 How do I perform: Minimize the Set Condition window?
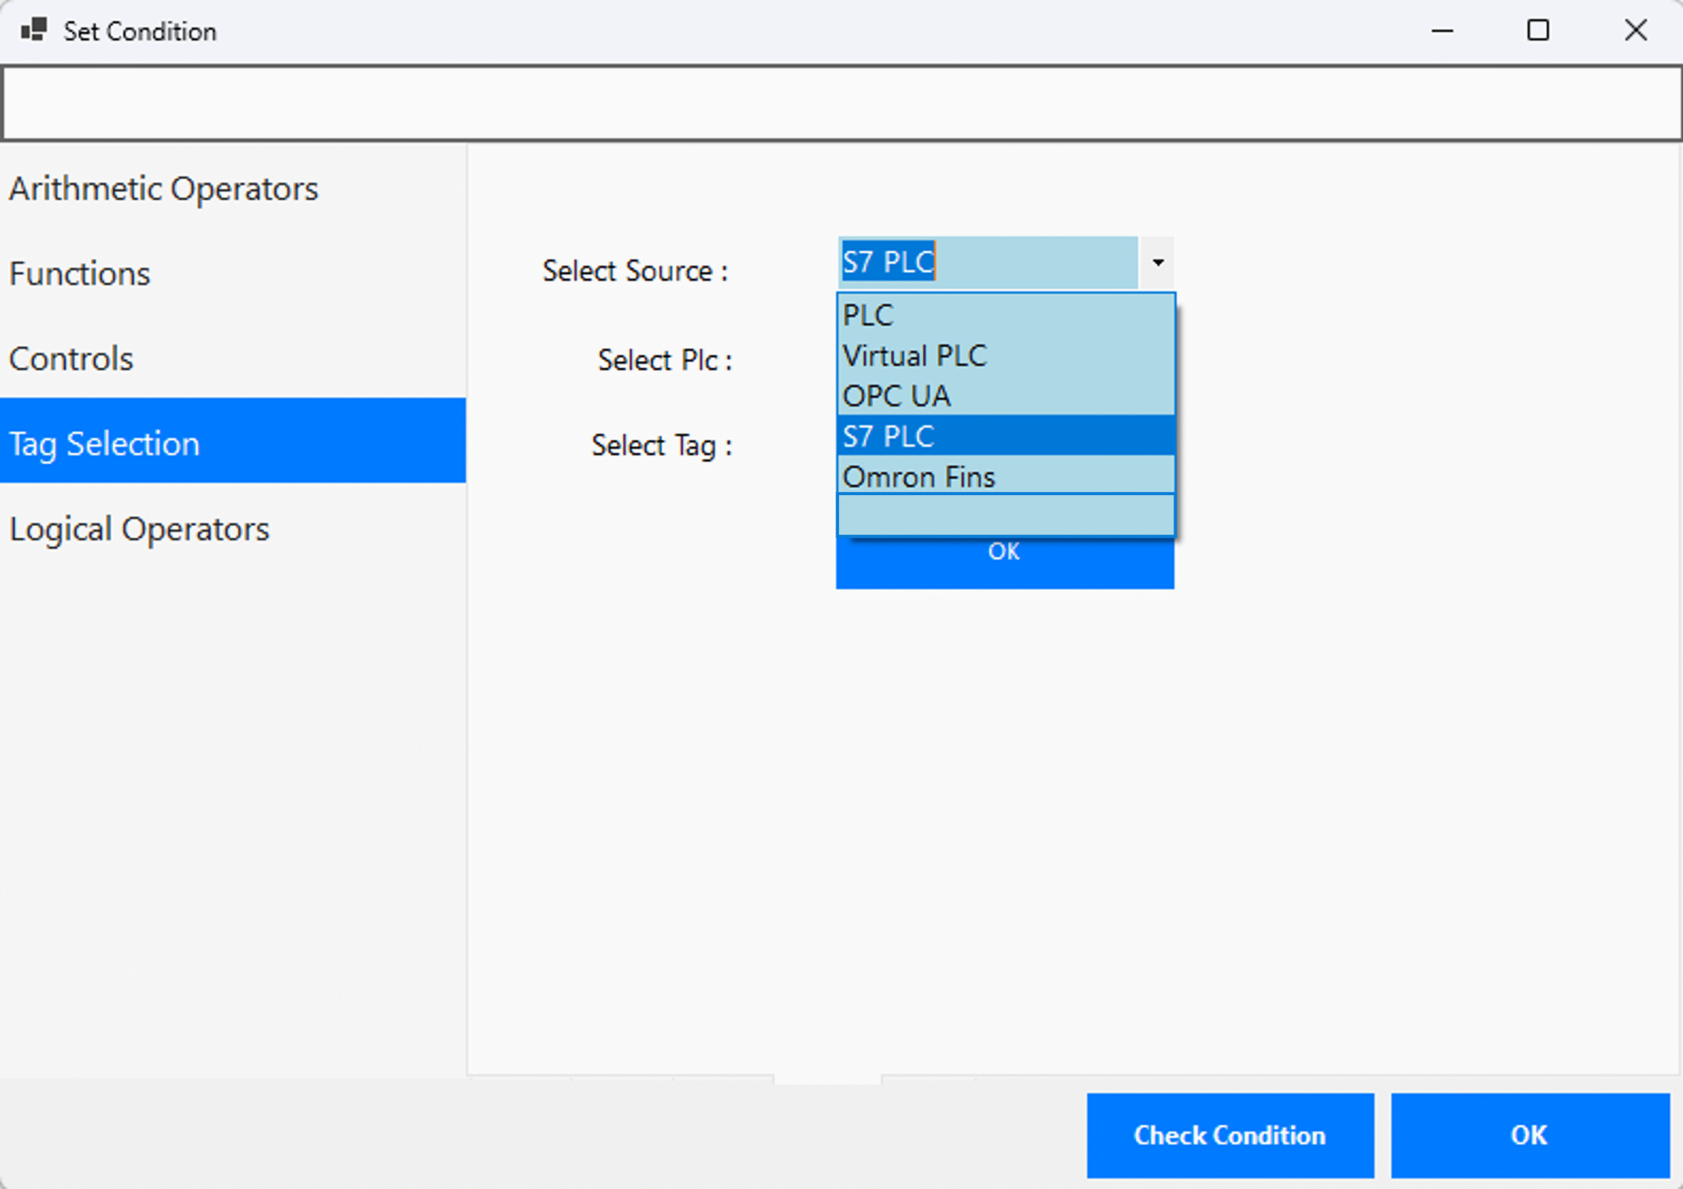1441,31
